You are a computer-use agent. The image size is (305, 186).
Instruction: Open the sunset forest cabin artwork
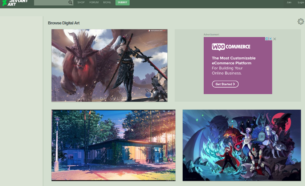pos(113,145)
